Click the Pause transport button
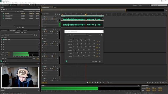This screenshot has width=168, height=94. coord(92,83)
